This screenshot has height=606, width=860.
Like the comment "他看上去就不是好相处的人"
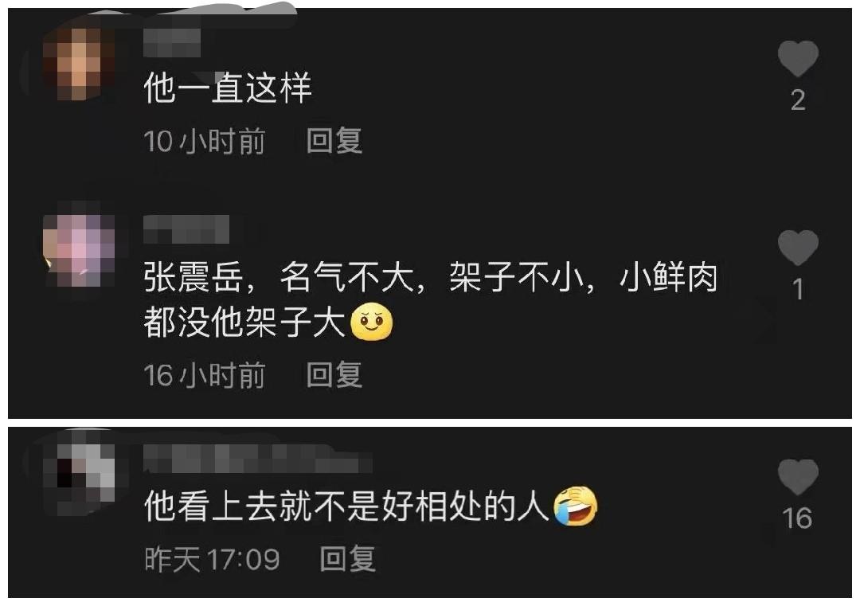pyautogui.click(x=798, y=477)
